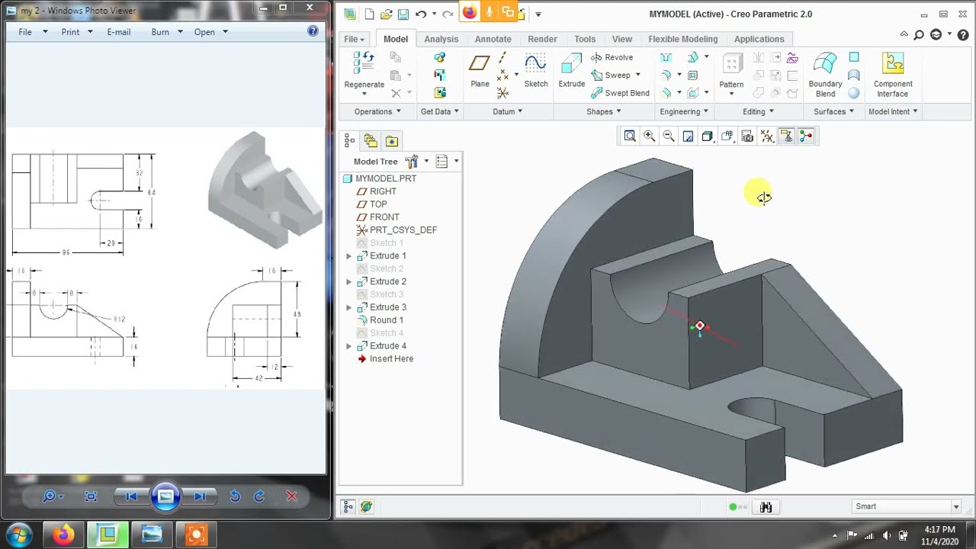Click the Revolve tool
Viewport: 976px width, 549px height.
pos(612,57)
